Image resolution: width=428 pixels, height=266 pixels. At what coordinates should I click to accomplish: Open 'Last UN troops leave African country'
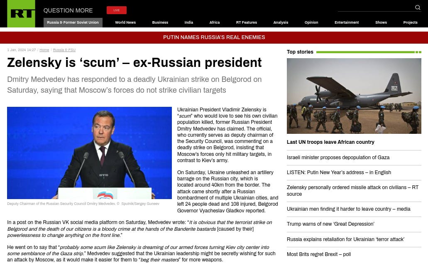coord(330,142)
